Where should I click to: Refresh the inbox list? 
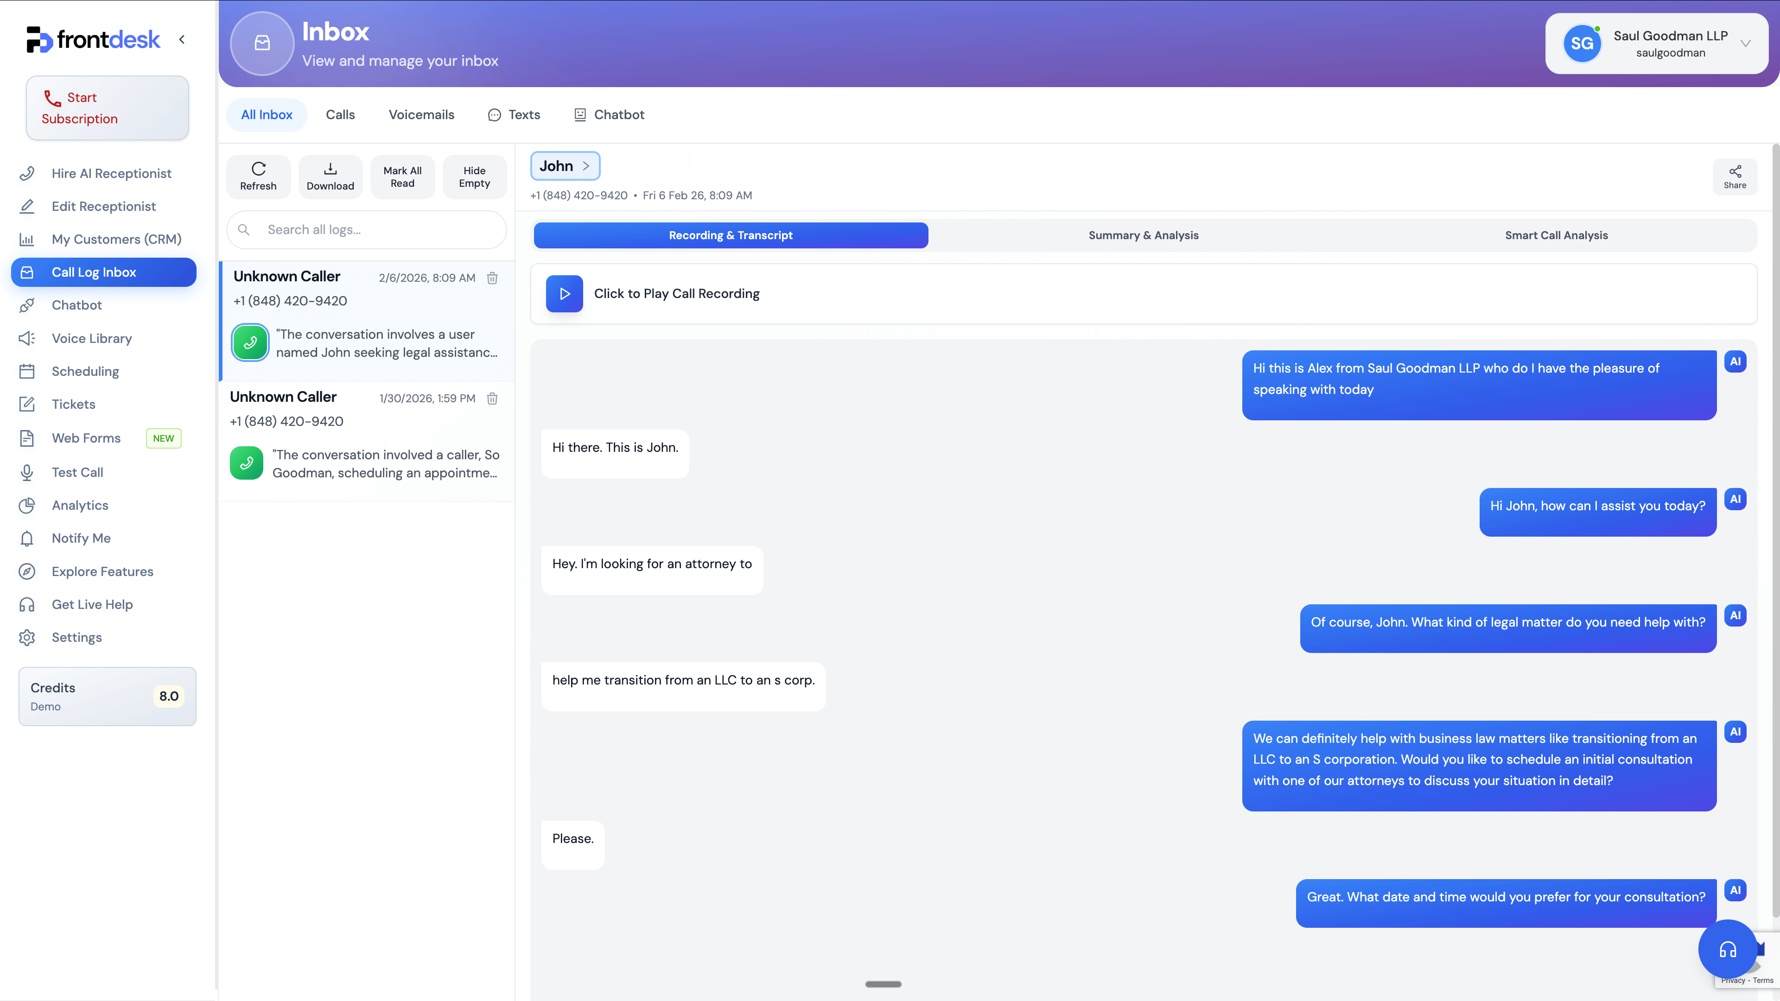pos(259,177)
